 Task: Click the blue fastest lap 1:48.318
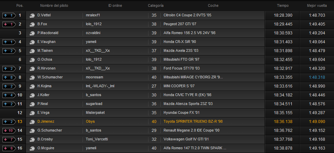pos(317,77)
